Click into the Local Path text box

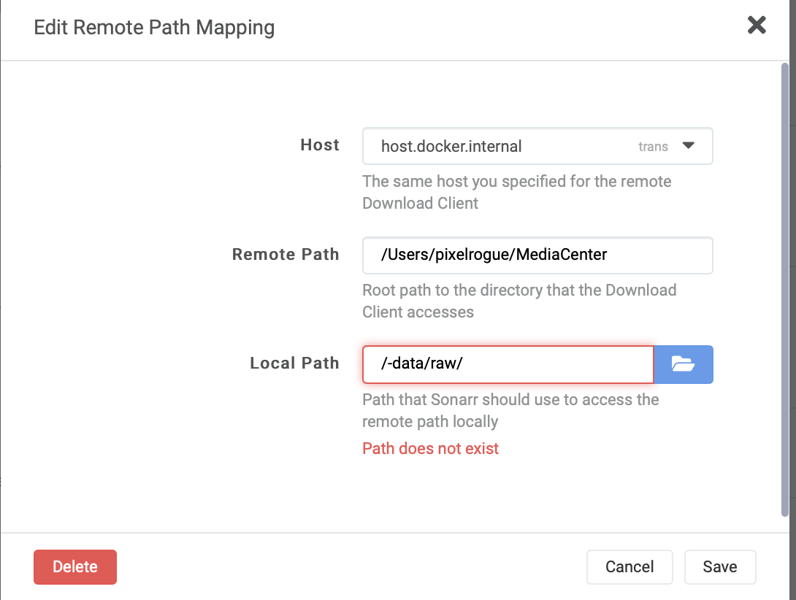coord(508,364)
